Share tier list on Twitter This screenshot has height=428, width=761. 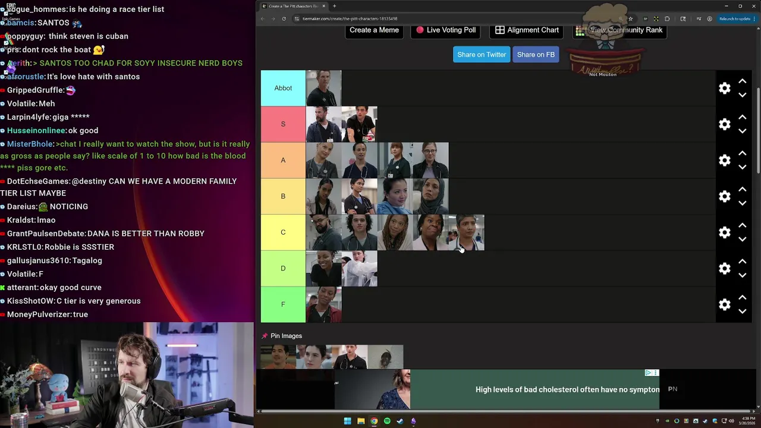[x=482, y=55]
